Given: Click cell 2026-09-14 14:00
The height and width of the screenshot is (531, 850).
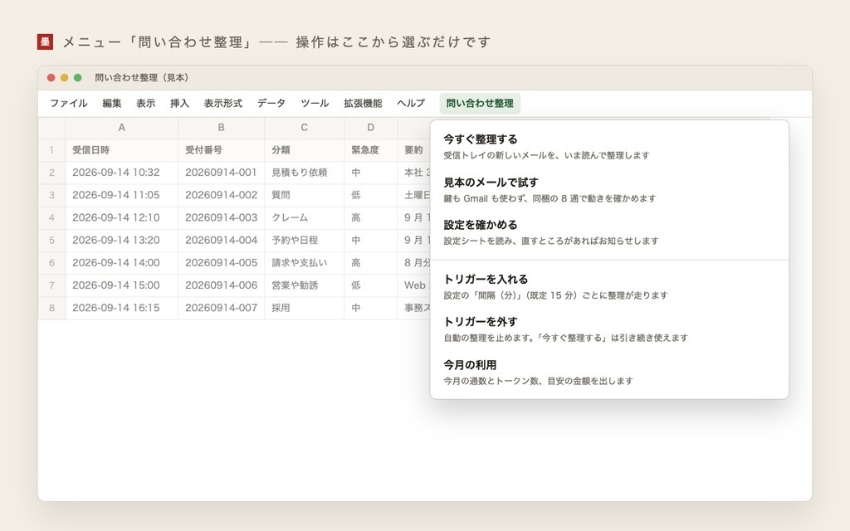Looking at the screenshot, I should click(x=121, y=263).
